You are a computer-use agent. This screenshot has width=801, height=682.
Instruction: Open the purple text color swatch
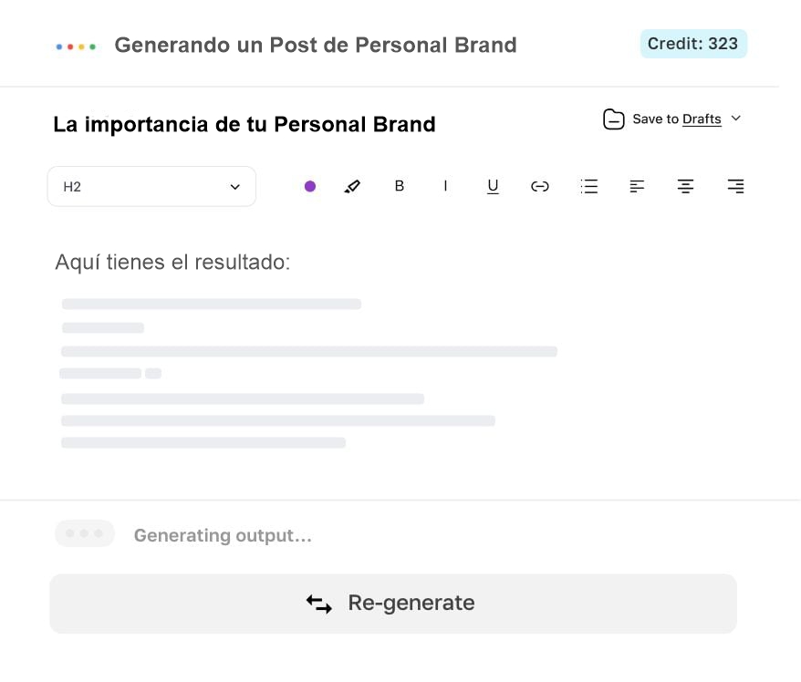tap(310, 186)
